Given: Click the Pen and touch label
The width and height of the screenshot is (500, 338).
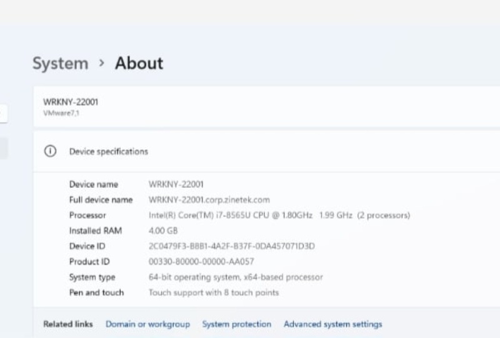Looking at the screenshot, I should coord(97,293).
